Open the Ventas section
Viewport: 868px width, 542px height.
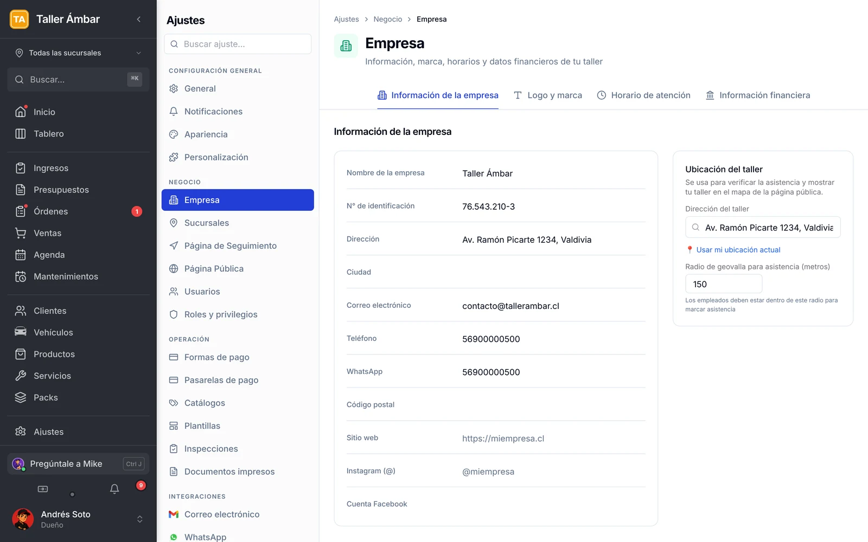click(x=78, y=233)
